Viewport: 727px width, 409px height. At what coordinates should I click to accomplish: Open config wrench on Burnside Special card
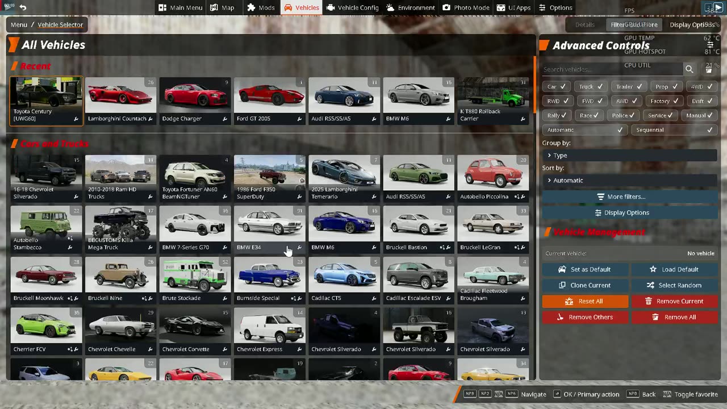click(x=299, y=298)
